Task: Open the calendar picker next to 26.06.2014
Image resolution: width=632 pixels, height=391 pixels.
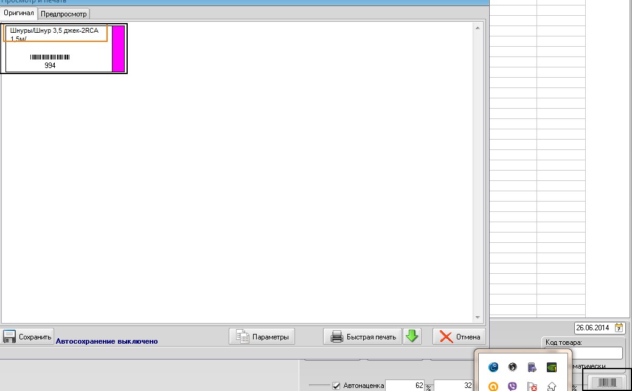Action: (x=619, y=328)
